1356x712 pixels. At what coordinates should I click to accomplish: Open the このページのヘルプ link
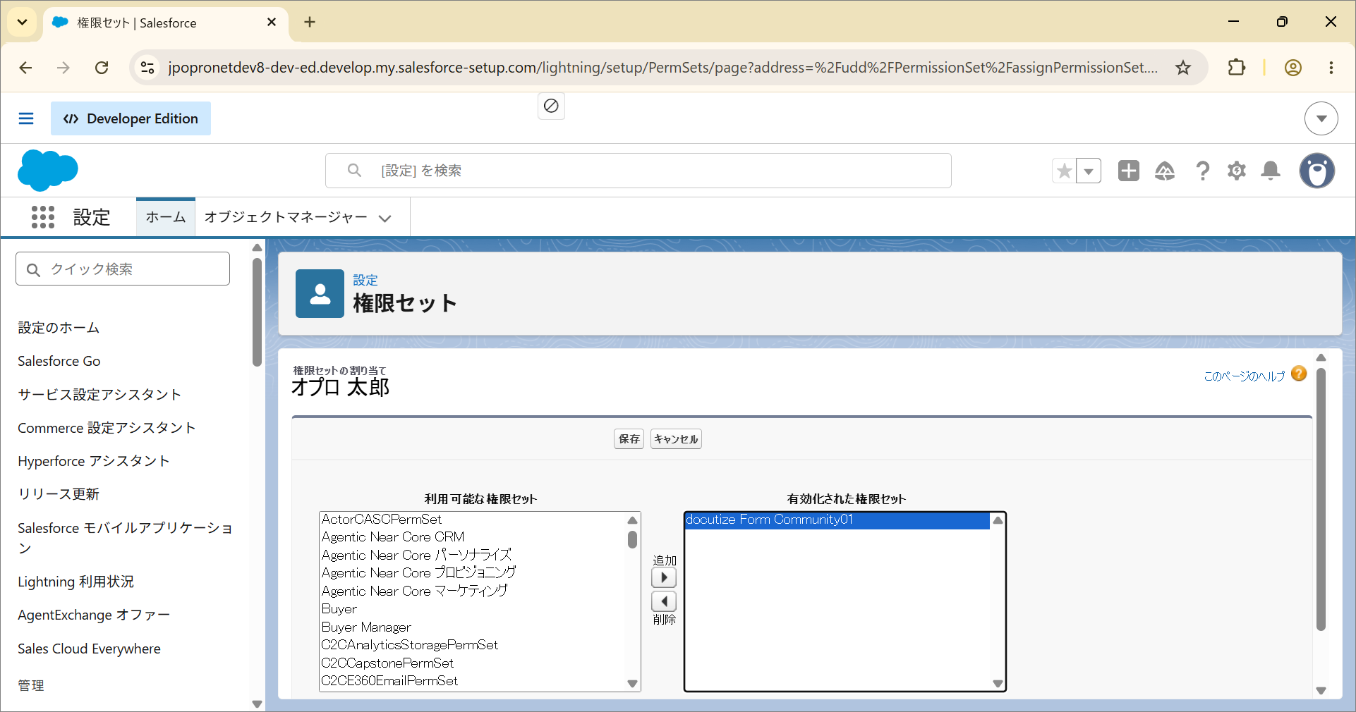pyautogui.click(x=1245, y=376)
